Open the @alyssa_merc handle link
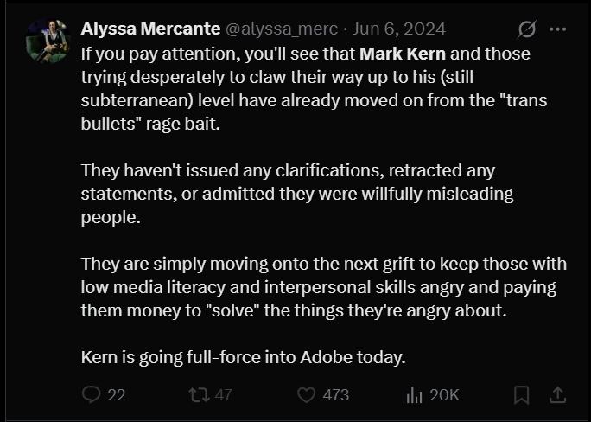 click(282, 29)
